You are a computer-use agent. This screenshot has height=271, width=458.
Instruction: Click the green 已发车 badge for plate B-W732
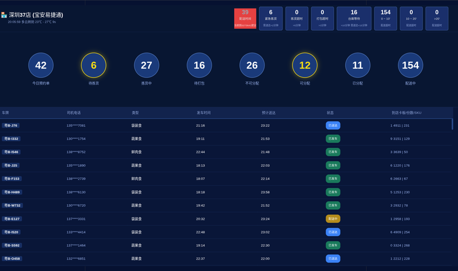pyautogui.click(x=333, y=205)
